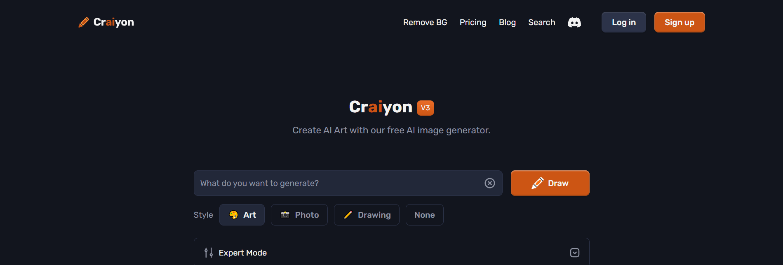Click the Log in button
The height and width of the screenshot is (265, 783).
[623, 22]
